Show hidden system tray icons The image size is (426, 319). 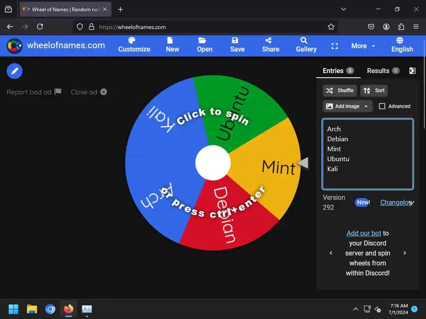click(x=355, y=309)
